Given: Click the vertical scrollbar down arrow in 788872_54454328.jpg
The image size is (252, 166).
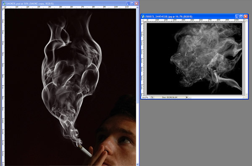Looking at the screenshot, I should (247, 95).
